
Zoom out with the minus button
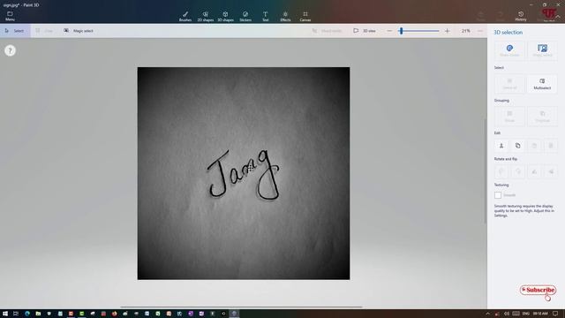(x=389, y=31)
